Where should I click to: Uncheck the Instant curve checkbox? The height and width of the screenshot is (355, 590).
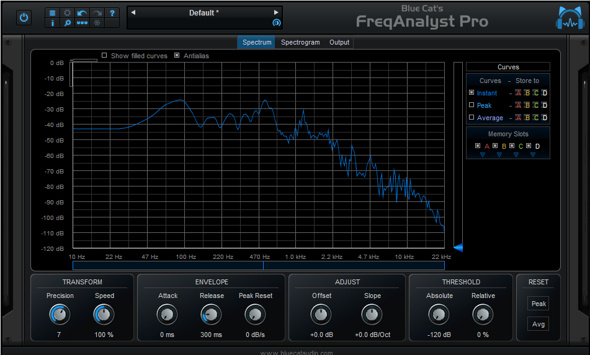(x=472, y=92)
